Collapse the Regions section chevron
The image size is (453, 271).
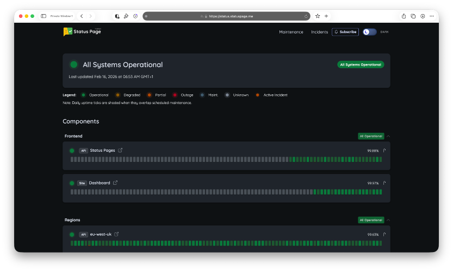[x=388, y=220]
